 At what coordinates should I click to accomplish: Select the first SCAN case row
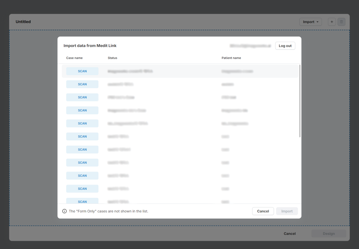pyautogui.click(x=179, y=71)
